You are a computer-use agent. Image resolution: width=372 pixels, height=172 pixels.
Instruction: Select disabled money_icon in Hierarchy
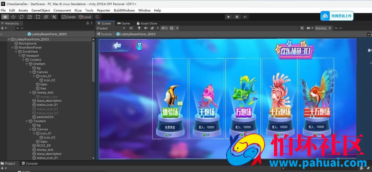[49, 97]
